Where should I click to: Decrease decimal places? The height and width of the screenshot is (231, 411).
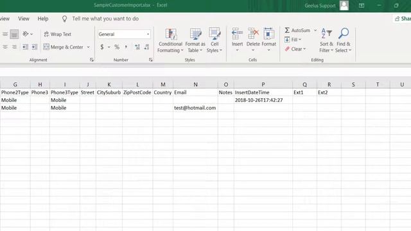pos(146,47)
